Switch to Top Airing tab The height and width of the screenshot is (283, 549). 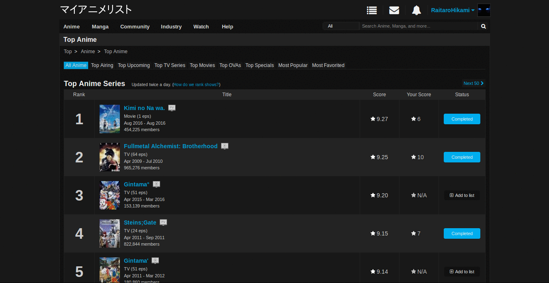coord(102,65)
